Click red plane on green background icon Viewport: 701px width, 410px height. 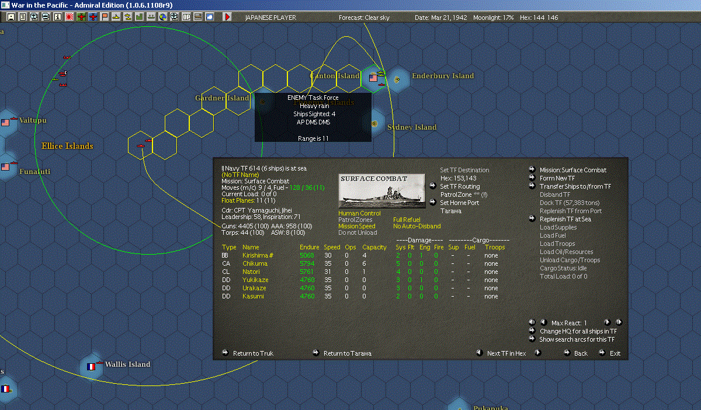pos(81,17)
